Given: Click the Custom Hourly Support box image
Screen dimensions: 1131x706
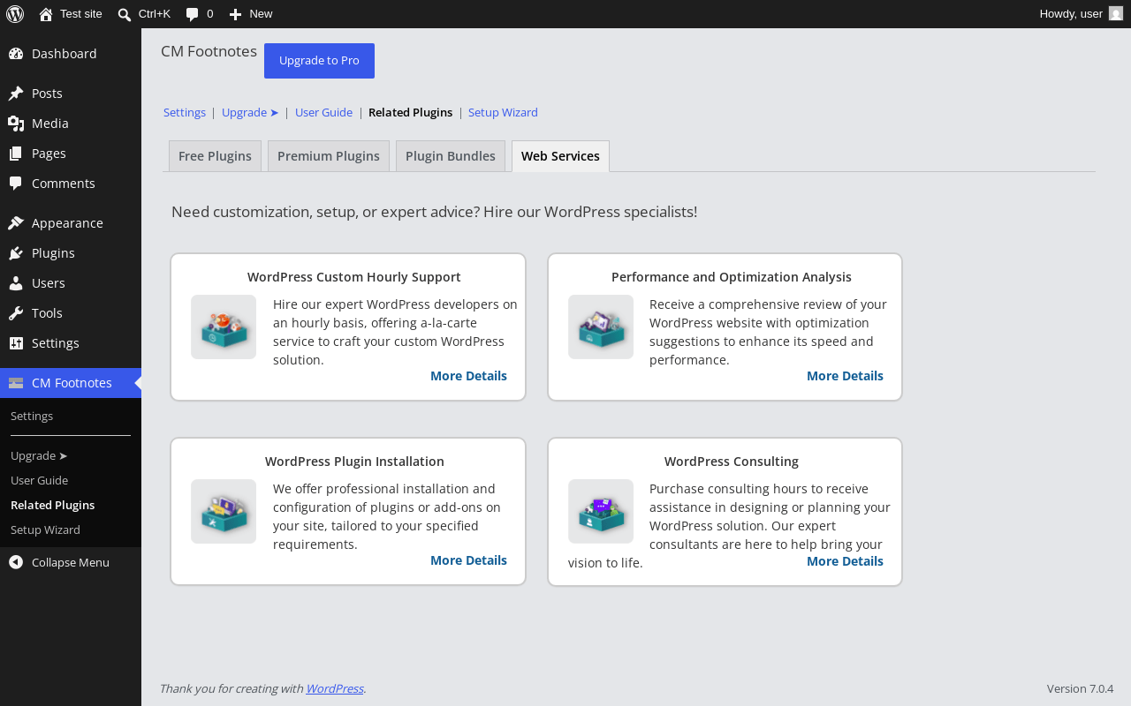Looking at the screenshot, I should (224, 327).
